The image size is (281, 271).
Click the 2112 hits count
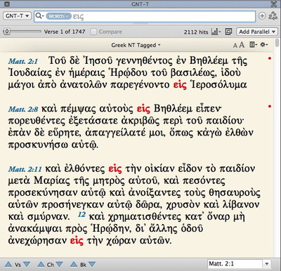click(196, 32)
